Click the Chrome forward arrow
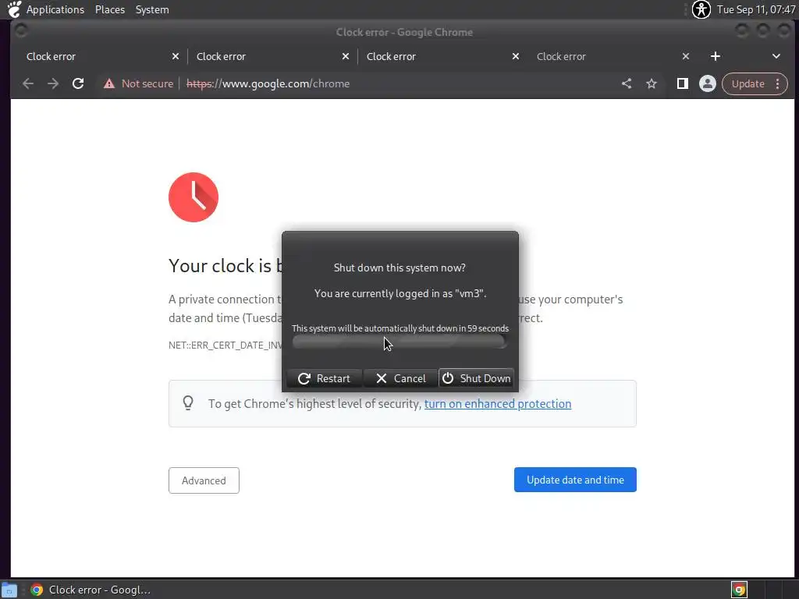799x599 pixels. (x=53, y=83)
